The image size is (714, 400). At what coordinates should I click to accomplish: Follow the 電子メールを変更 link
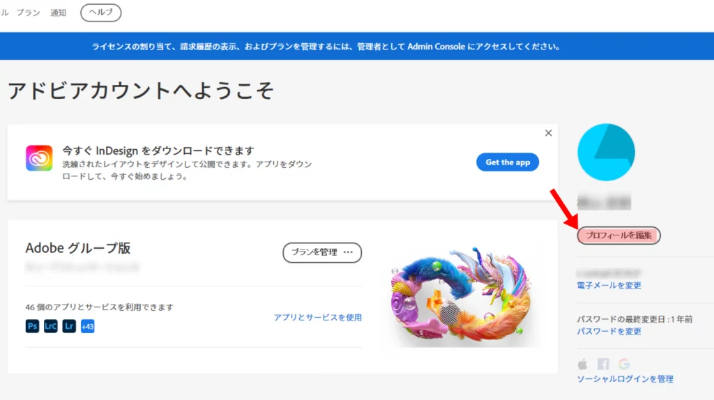[x=609, y=286]
